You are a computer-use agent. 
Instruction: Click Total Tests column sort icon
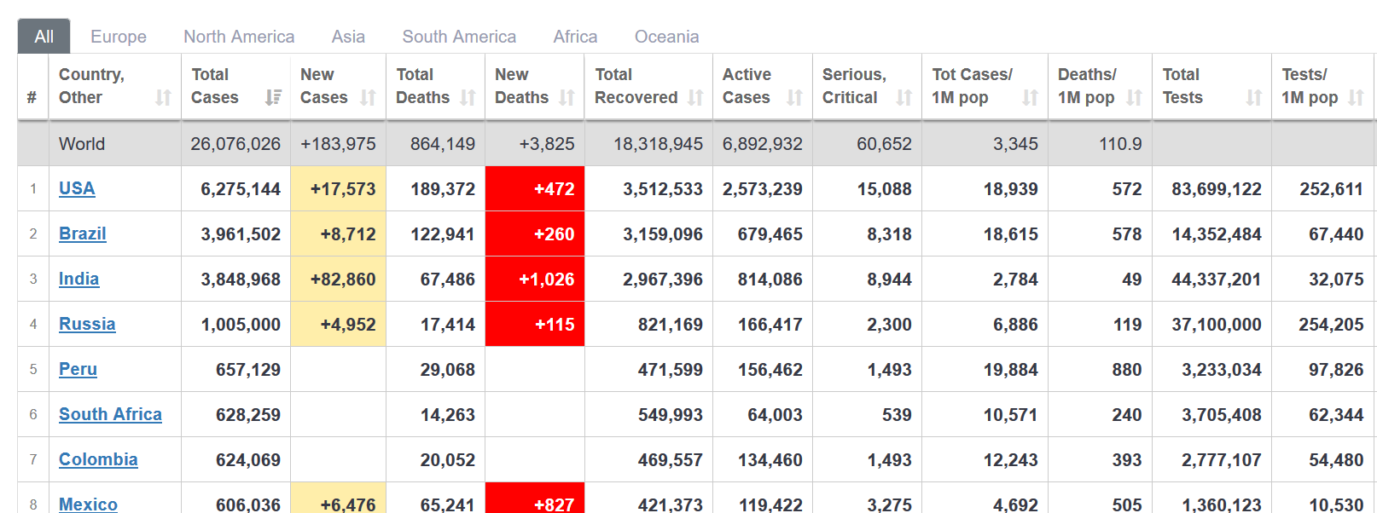[x=1253, y=98]
